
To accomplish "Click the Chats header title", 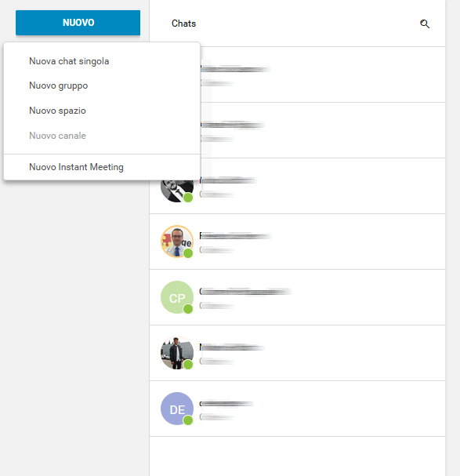I will 183,24.
